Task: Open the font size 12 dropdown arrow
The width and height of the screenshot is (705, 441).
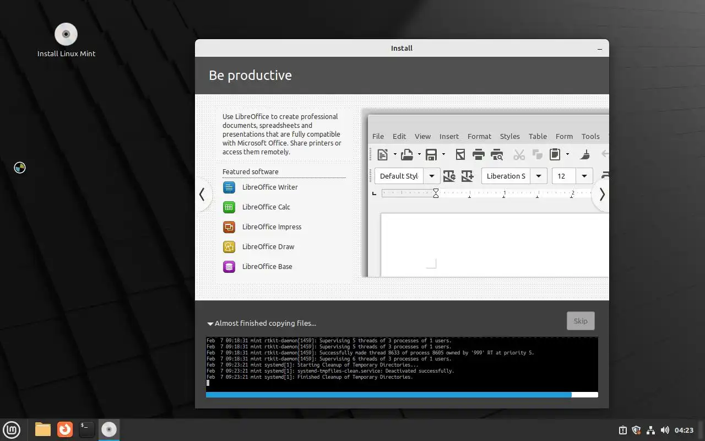Action: 584,176
